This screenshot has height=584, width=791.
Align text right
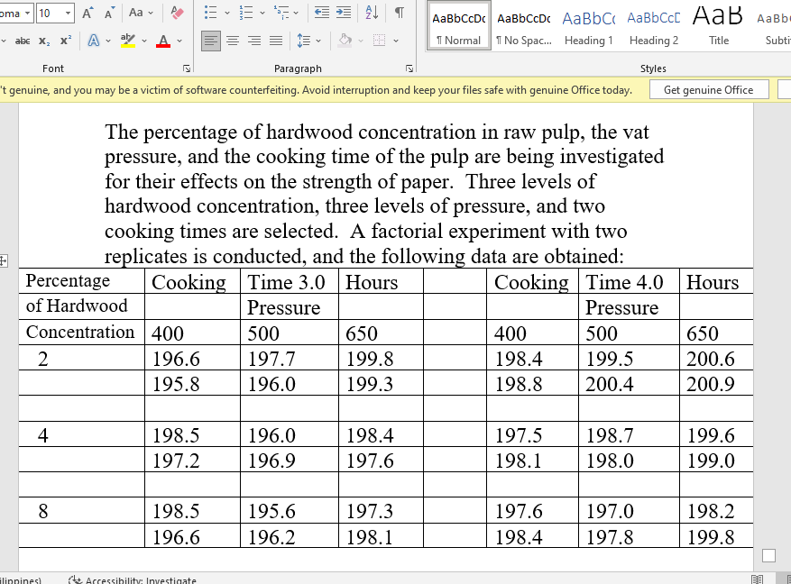[254, 41]
